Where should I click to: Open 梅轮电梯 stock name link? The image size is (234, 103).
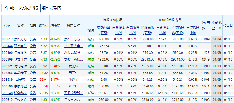[21, 66]
